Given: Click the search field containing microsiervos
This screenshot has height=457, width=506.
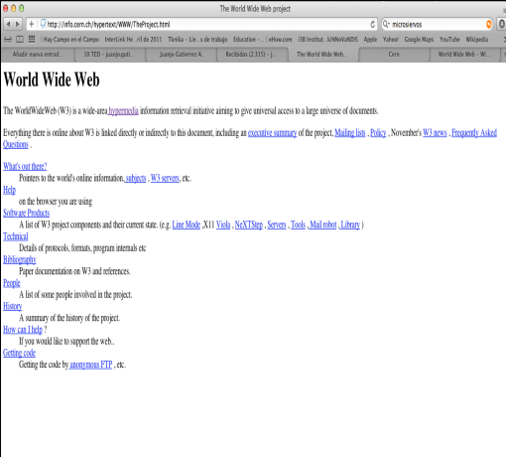Looking at the screenshot, I should 439,24.
